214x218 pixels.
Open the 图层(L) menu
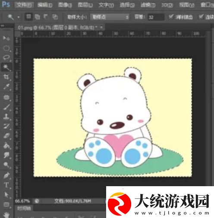(x=85, y=5)
